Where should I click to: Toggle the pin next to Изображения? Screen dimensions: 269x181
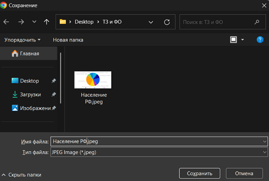click(x=54, y=108)
